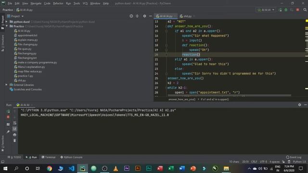Expand the python dued project folder

6,22
